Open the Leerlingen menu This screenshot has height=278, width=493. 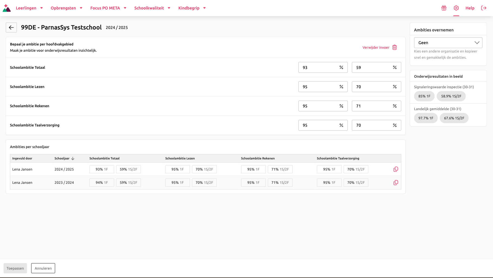26,8
